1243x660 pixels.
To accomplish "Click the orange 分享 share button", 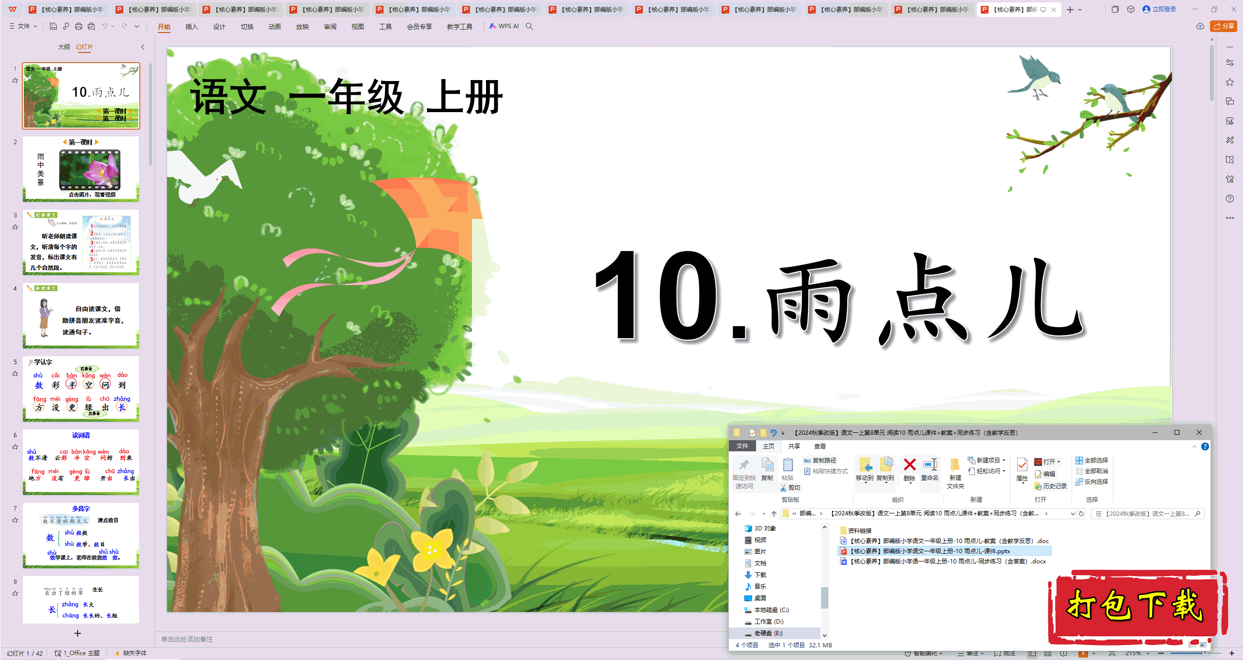I will [x=1224, y=26].
